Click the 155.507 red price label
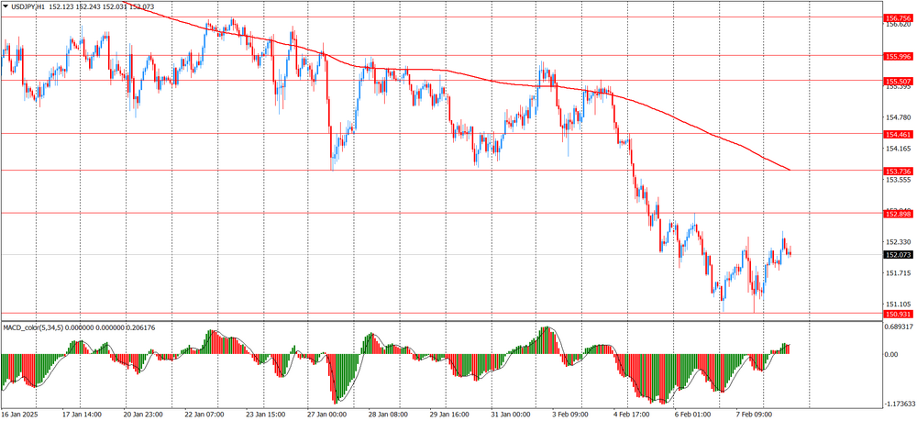Image resolution: width=917 pixels, height=421 pixels. (x=898, y=81)
